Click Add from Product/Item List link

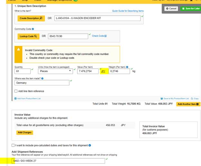coord(28,99)
